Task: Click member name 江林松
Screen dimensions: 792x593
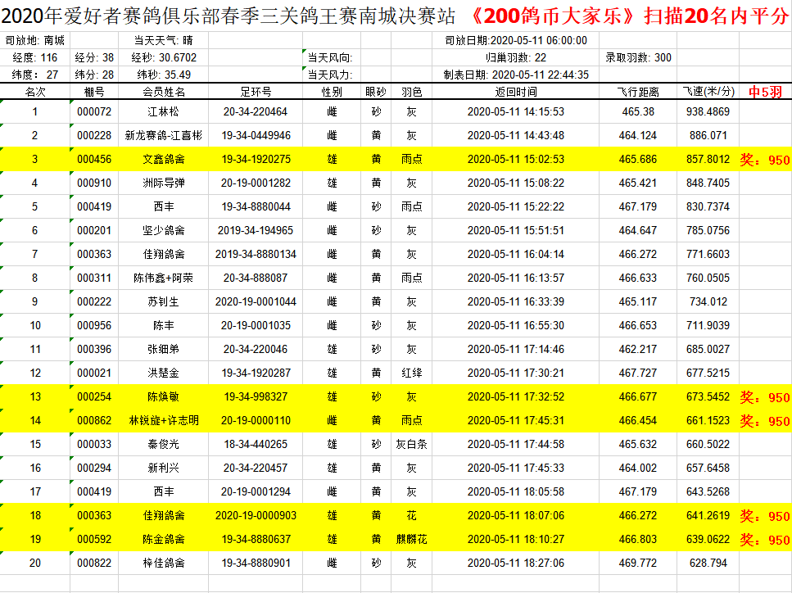Action: pyautogui.click(x=163, y=111)
